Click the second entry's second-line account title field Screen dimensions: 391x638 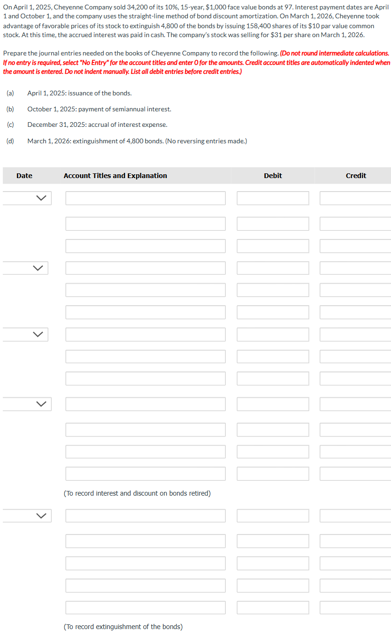(x=146, y=290)
